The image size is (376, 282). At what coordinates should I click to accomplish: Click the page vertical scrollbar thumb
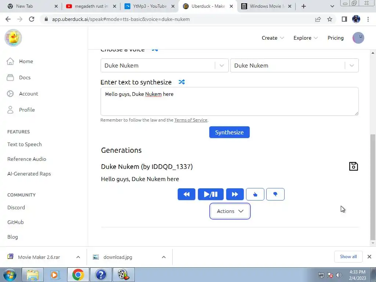(x=373, y=187)
